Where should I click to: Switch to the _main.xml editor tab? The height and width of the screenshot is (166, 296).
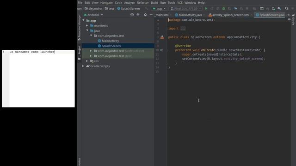[162, 15]
